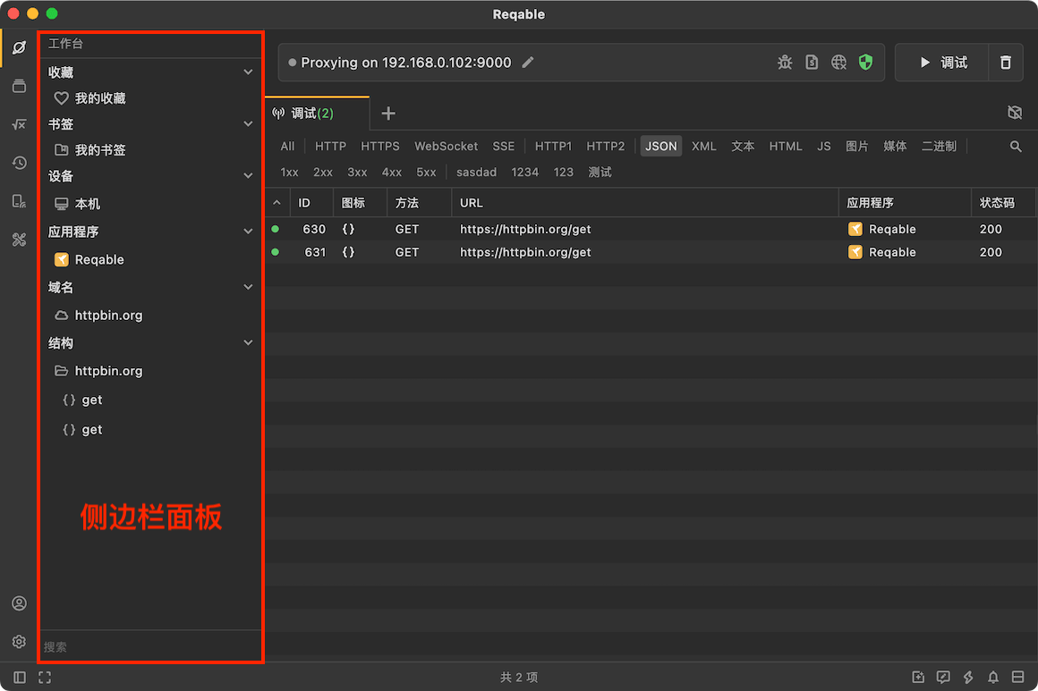1038x691 pixels.
Task: Open the collections icon in activity bar
Action: point(19,86)
